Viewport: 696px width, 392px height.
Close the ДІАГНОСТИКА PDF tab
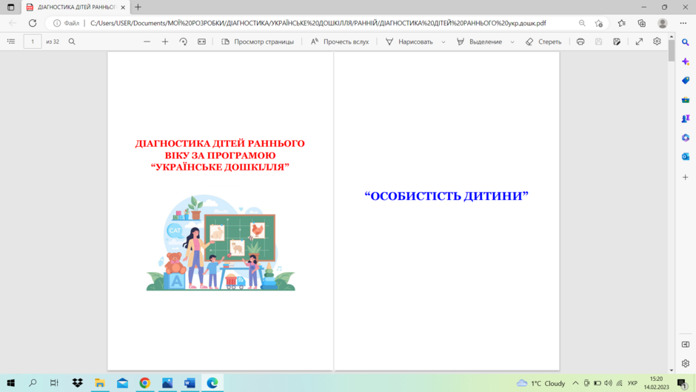coord(123,7)
